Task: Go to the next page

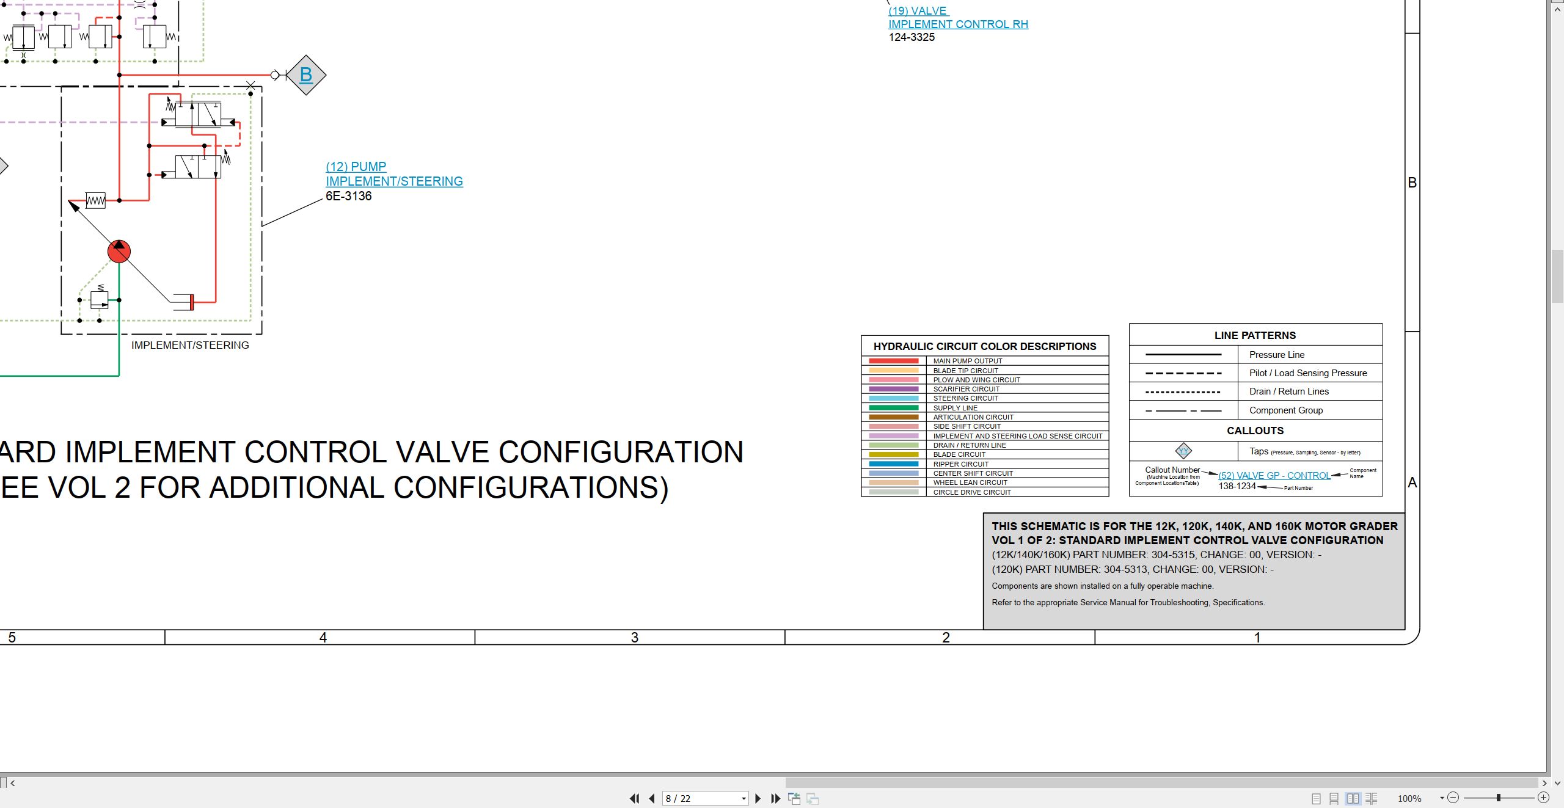Action: pyautogui.click(x=758, y=798)
